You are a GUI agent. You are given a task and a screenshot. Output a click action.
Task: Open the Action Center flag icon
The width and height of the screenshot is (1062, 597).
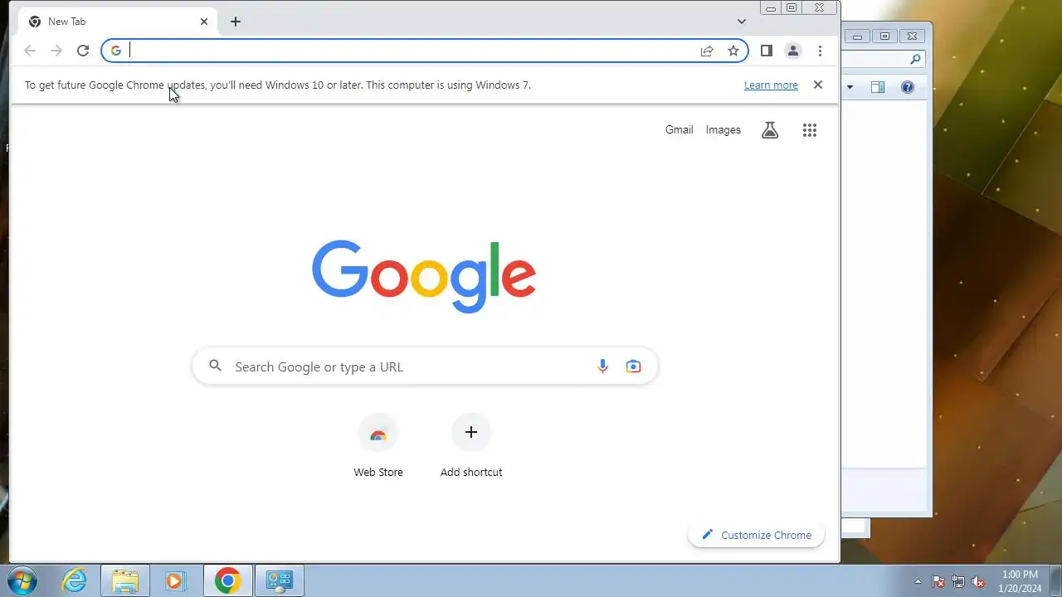938,581
